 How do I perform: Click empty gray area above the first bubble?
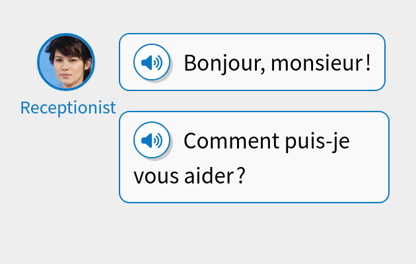pos(251,16)
